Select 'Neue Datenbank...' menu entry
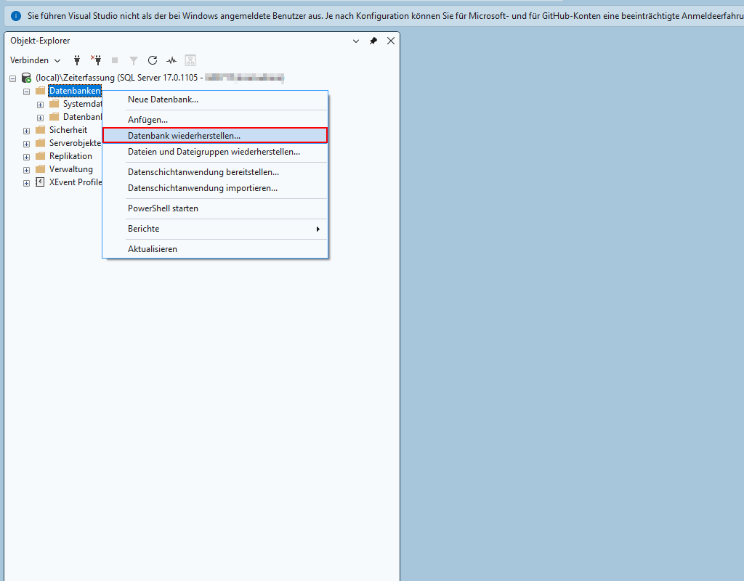The height and width of the screenshot is (581, 744). pos(163,99)
